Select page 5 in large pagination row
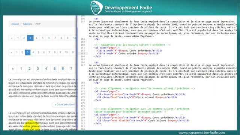Image resolution: width=240 pixels, height=135 pixels. [54, 69]
